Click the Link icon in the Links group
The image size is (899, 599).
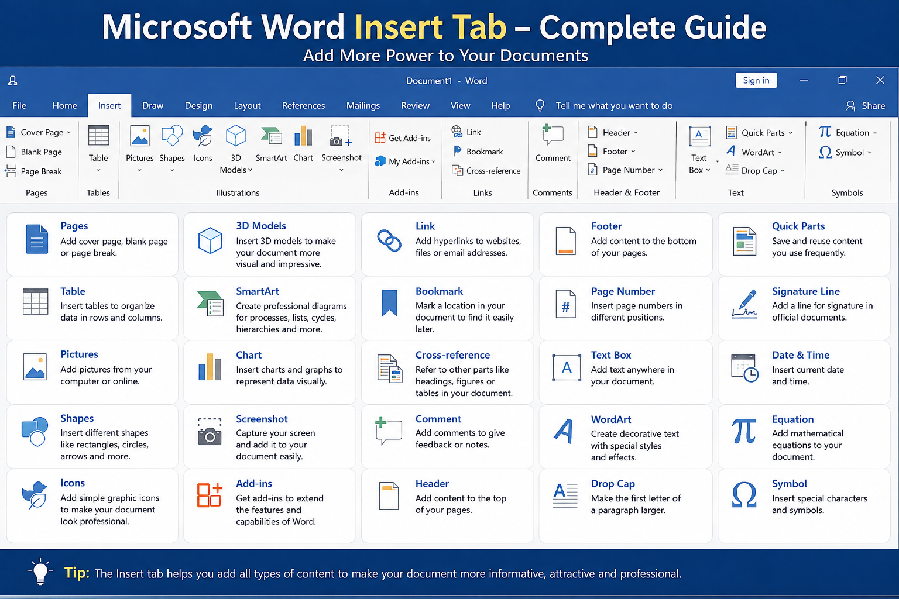[457, 132]
